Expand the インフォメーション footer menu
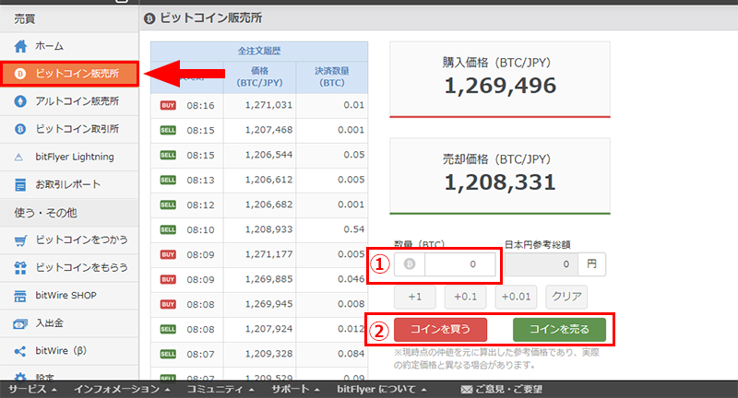This screenshot has width=738, height=398. 122,390
